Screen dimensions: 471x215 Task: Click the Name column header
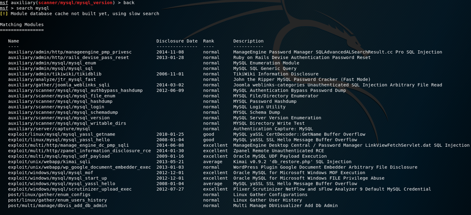click(x=13, y=41)
